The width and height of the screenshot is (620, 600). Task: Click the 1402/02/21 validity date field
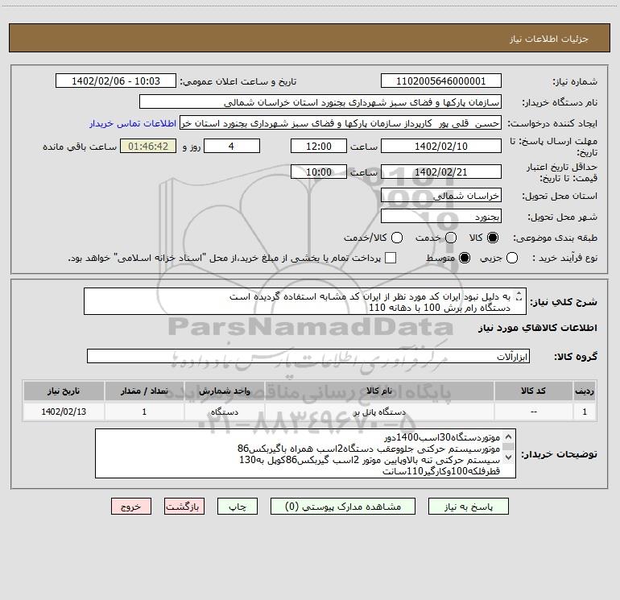[x=441, y=172]
